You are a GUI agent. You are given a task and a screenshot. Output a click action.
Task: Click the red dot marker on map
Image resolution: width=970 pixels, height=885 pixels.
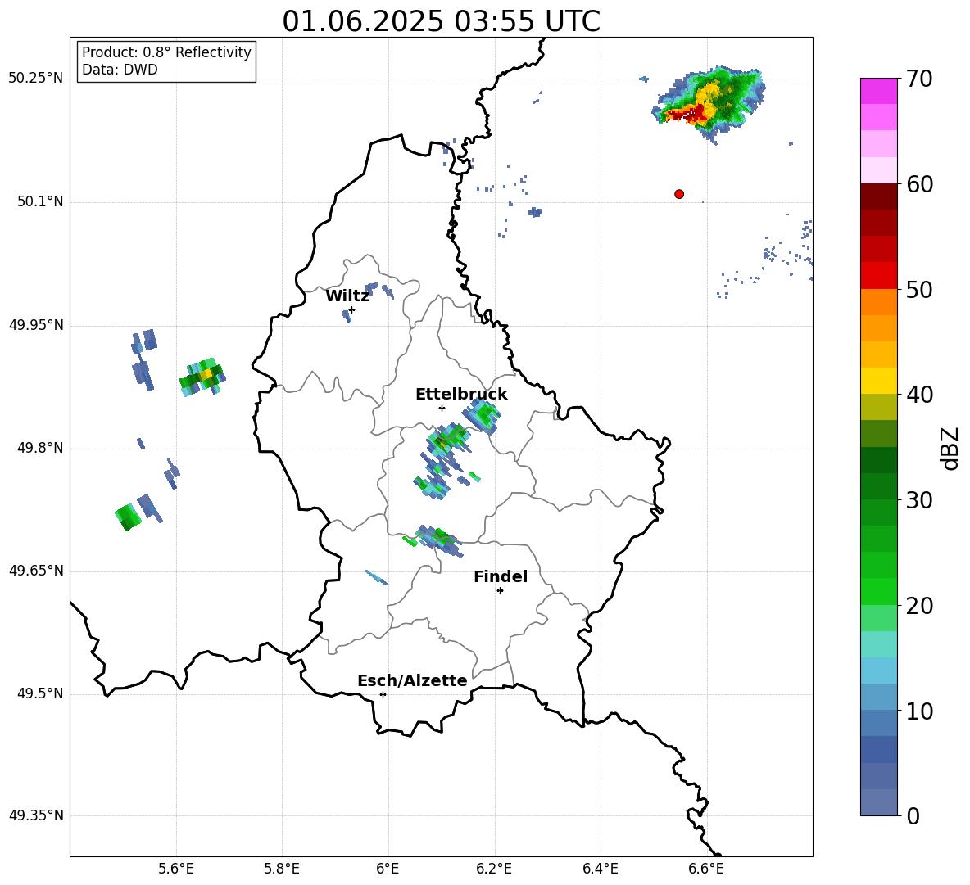coord(678,194)
